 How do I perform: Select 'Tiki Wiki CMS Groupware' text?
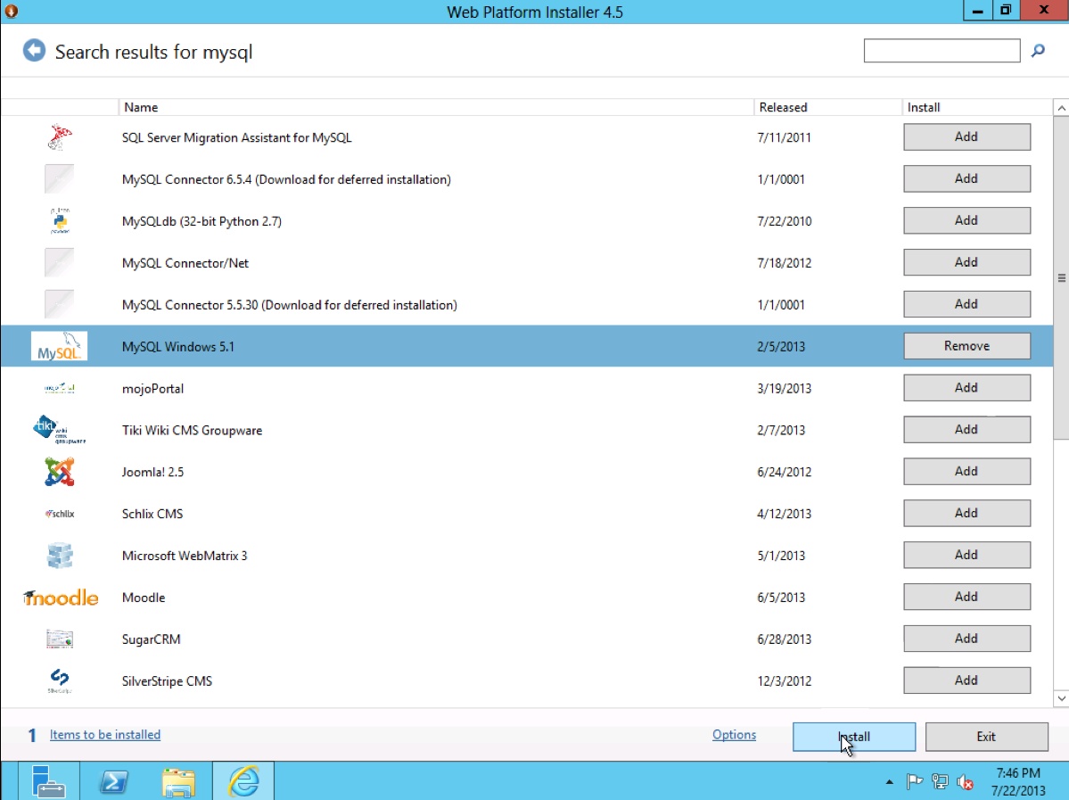click(x=193, y=431)
